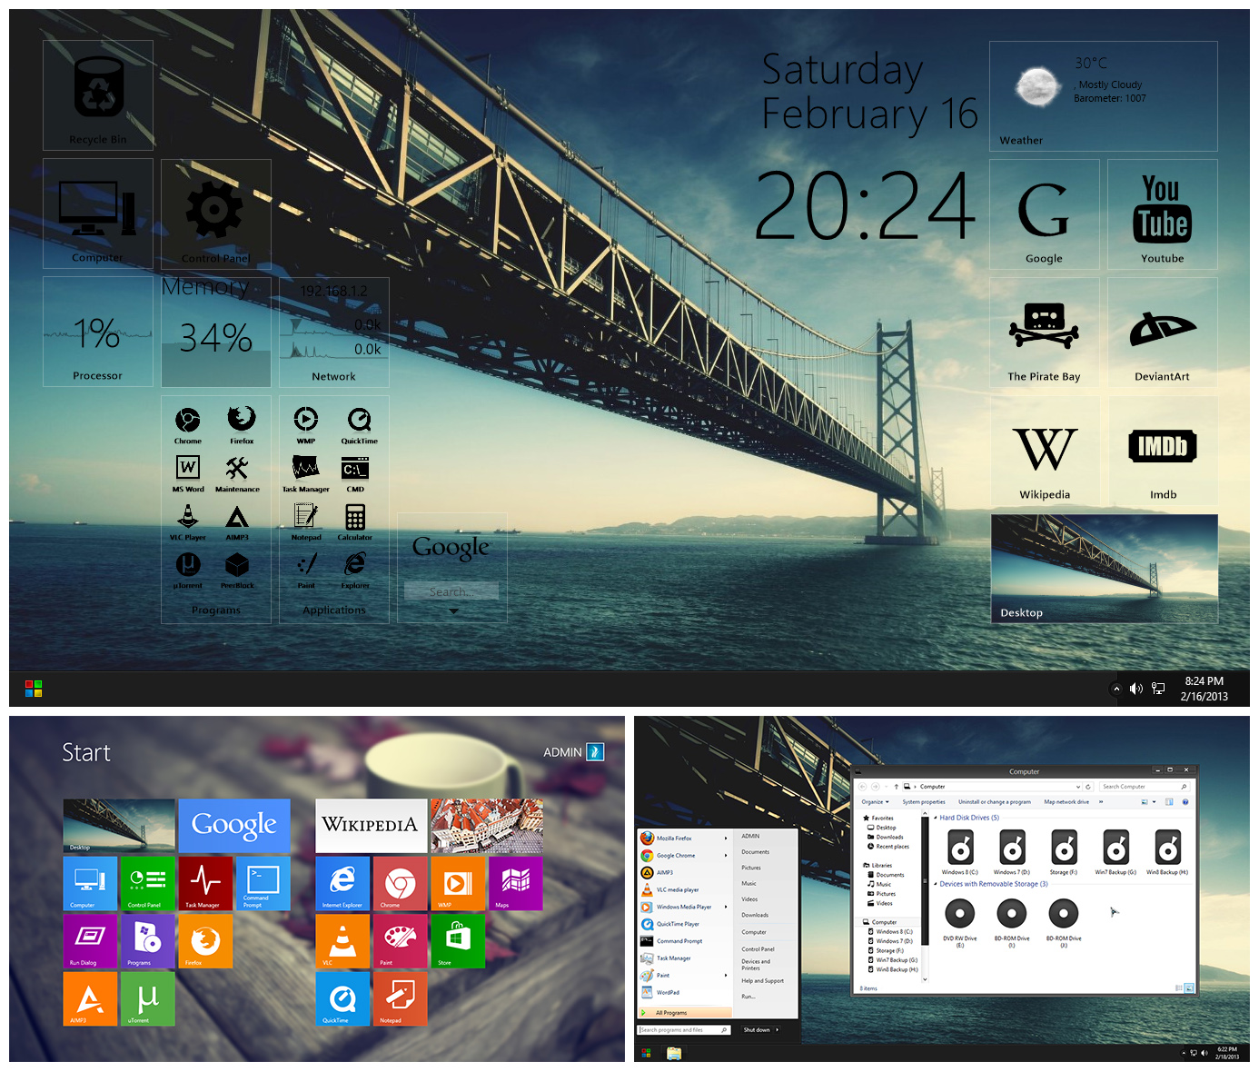Open the DeviantArt launcher tile

coord(1163,332)
